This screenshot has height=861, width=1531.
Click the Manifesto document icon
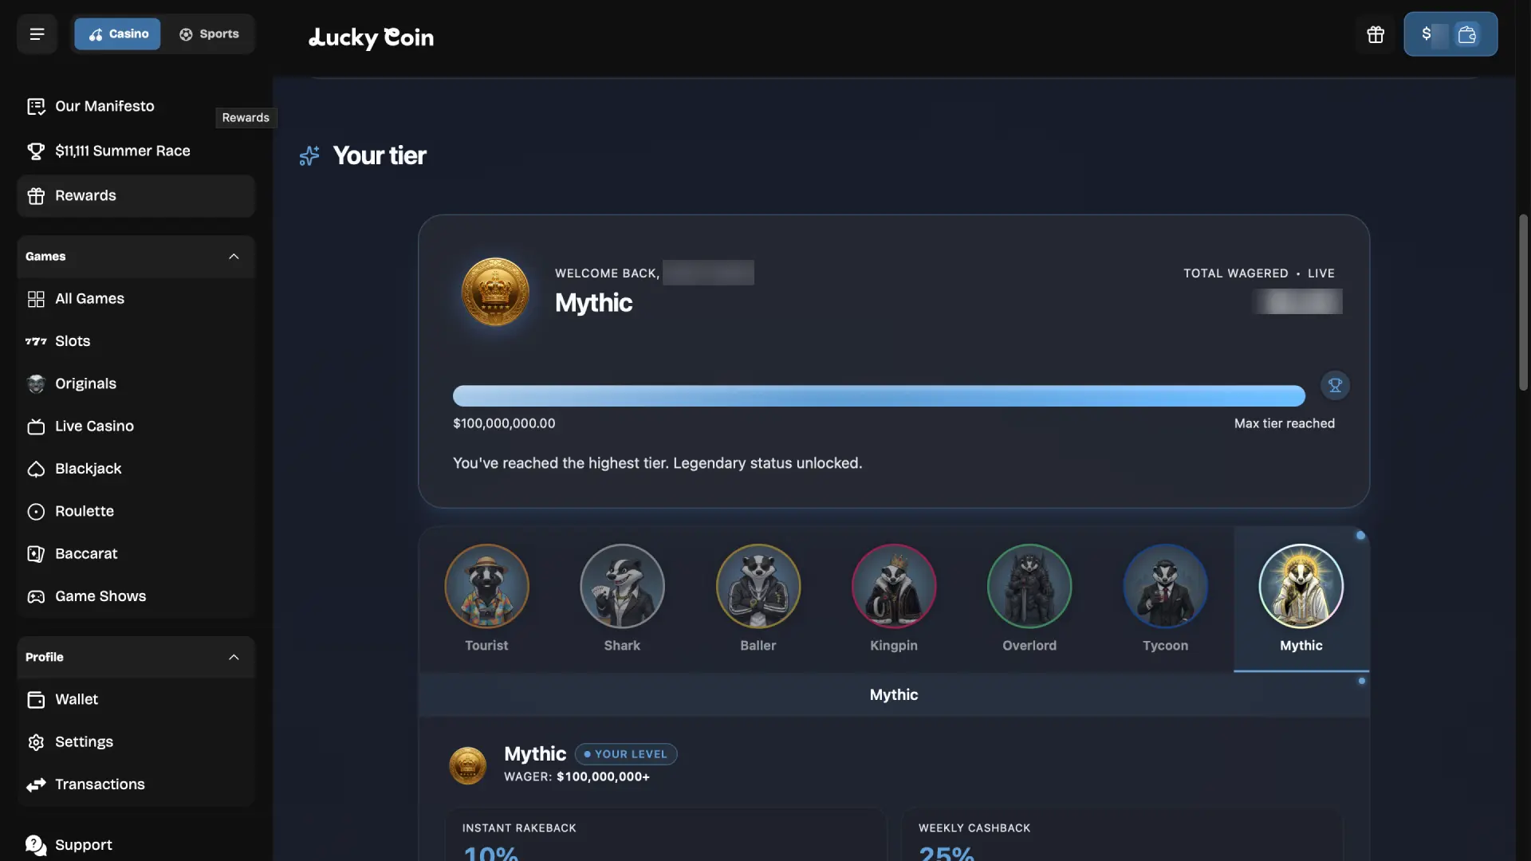pos(36,107)
